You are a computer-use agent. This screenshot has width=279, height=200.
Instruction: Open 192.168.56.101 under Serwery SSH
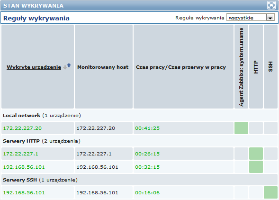click(x=24, y=193)
